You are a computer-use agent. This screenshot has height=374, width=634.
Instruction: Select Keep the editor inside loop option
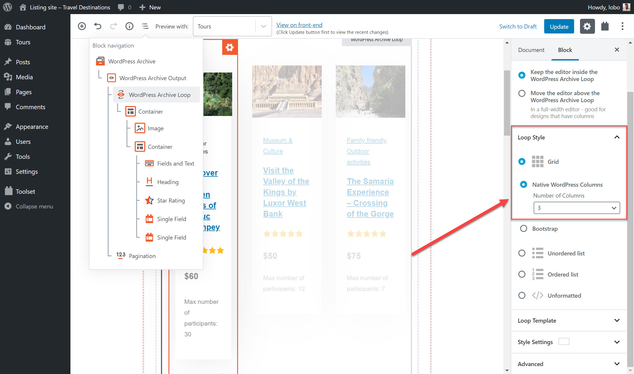tap(522, 75)
